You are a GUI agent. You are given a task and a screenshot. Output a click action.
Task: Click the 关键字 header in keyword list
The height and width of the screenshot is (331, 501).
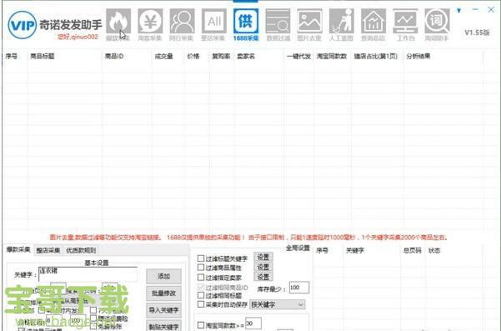tap(355, 250)
